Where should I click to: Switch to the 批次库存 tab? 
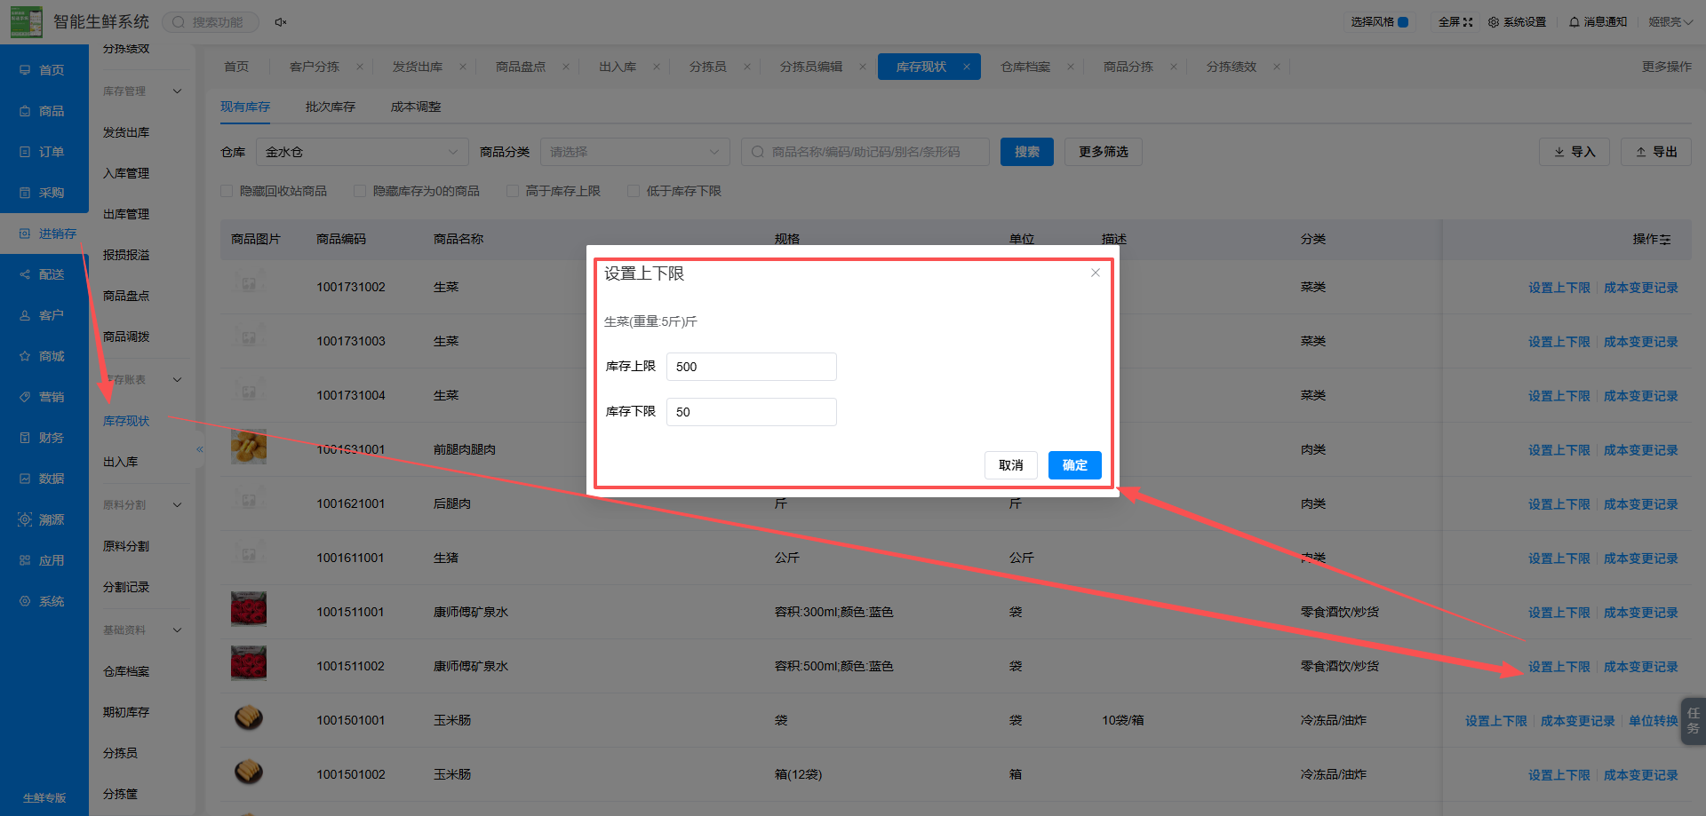tap(331, 107)
